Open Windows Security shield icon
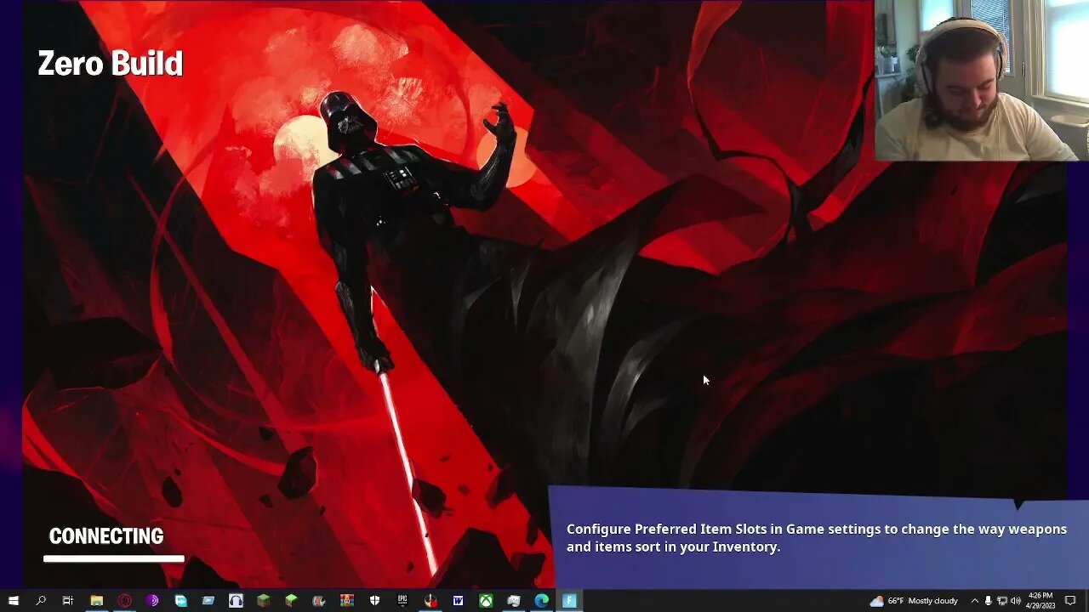Image resolution: width=1089 pixels, height=612 pixels. click(374, 601)
